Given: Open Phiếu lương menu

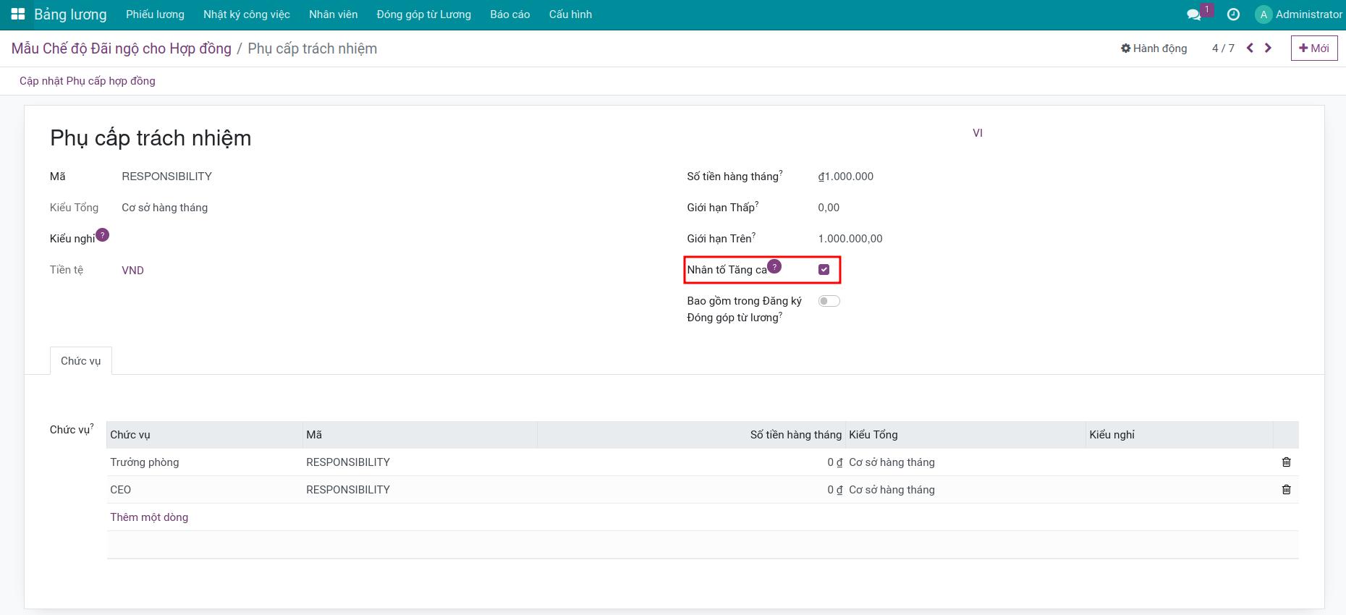Looking at the screenshot, I should point(155,14).
